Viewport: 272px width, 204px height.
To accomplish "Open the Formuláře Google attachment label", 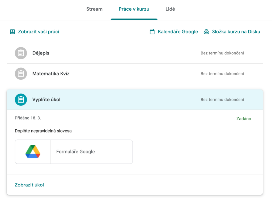I will [x=75, y=152].
